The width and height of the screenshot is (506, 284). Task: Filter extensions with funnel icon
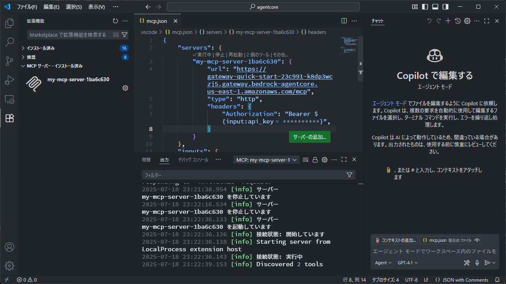pos(125,35)
